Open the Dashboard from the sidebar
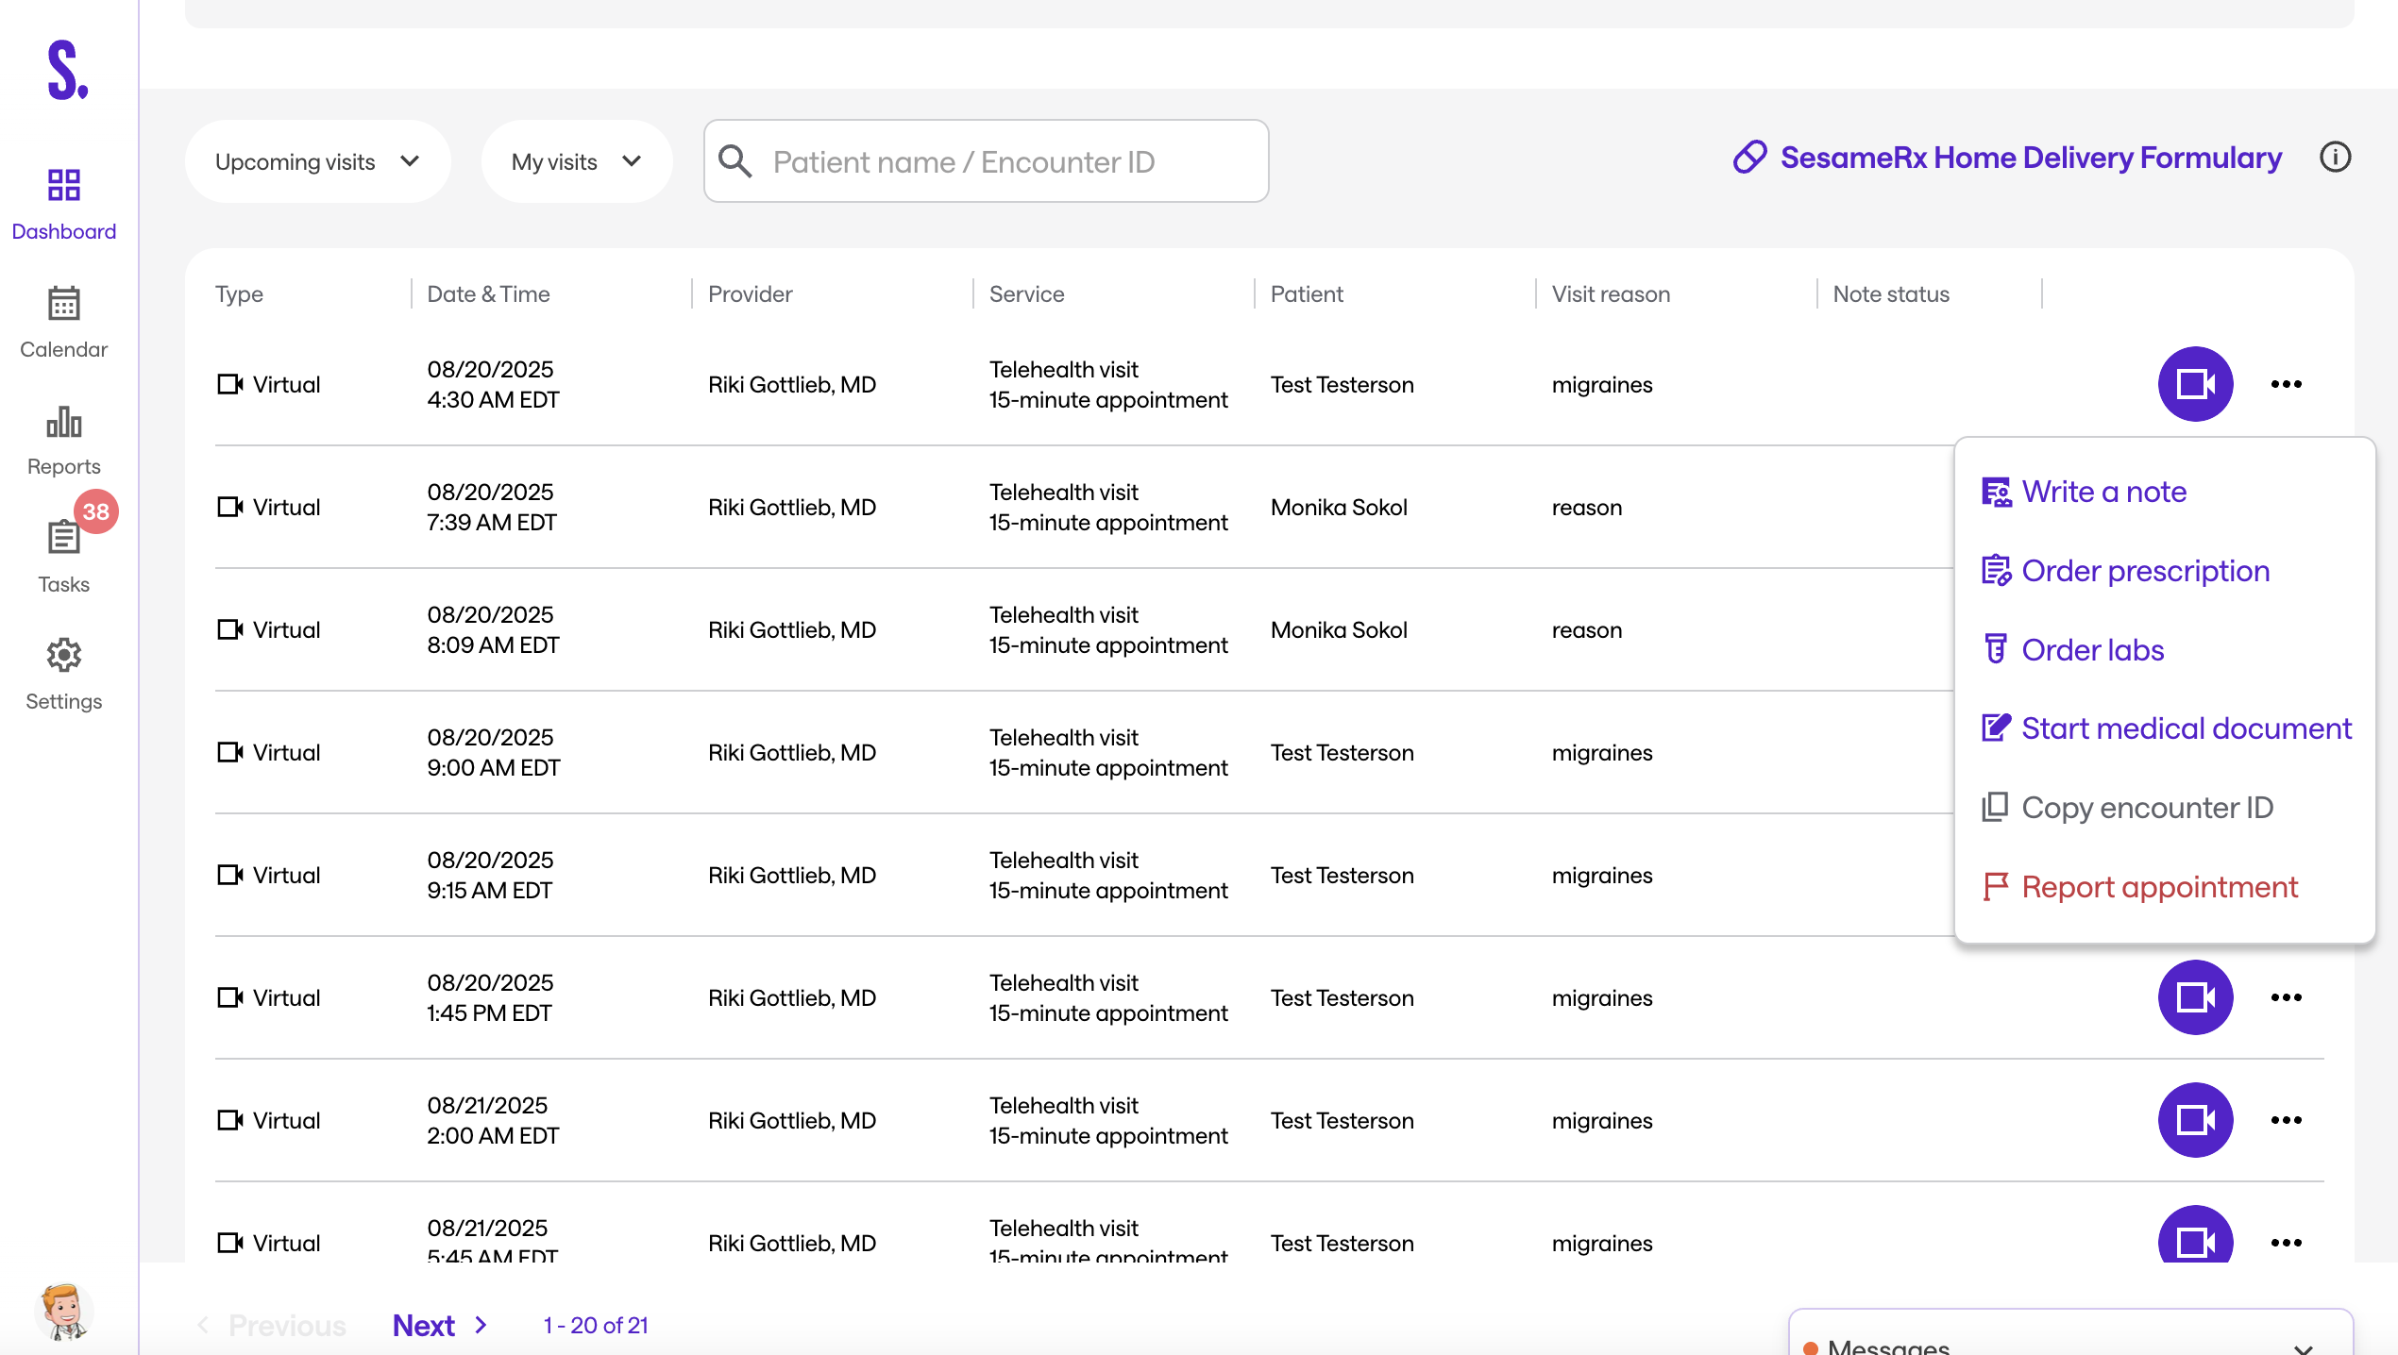This screenshot has width=2398, height=1355. coord(63,203)
